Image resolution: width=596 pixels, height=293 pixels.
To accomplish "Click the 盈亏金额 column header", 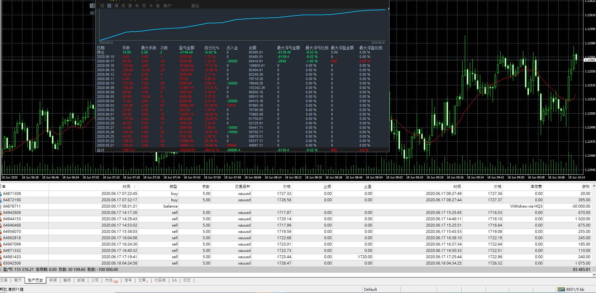I will [187, 48].
